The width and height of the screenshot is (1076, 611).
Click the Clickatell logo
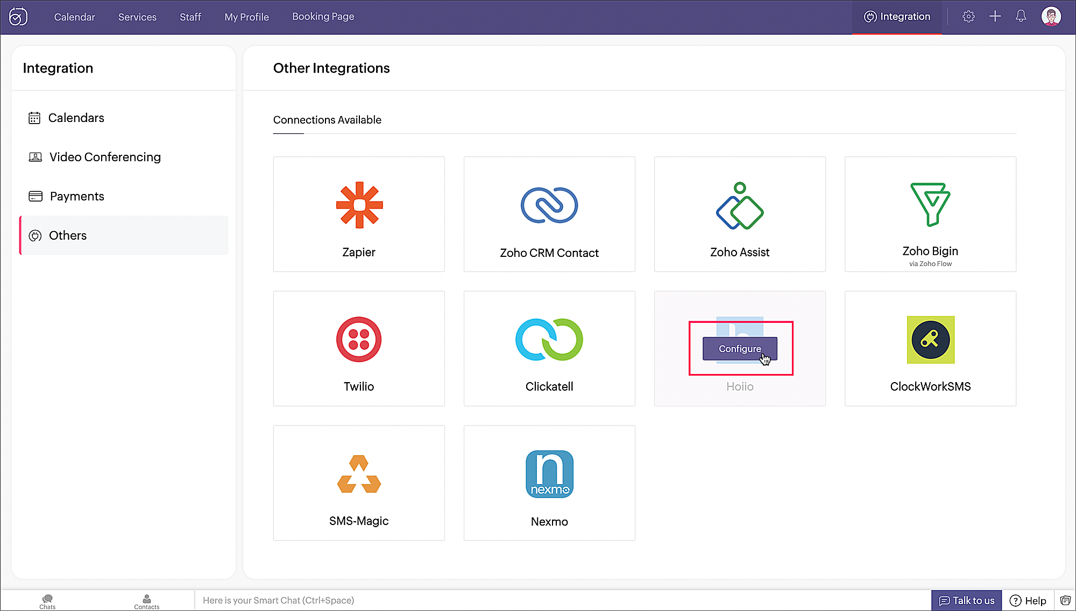coord(549,340)
